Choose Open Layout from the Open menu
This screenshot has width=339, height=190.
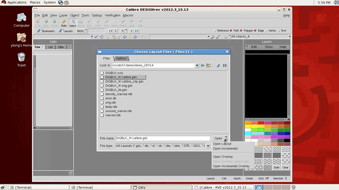point(222,144)
